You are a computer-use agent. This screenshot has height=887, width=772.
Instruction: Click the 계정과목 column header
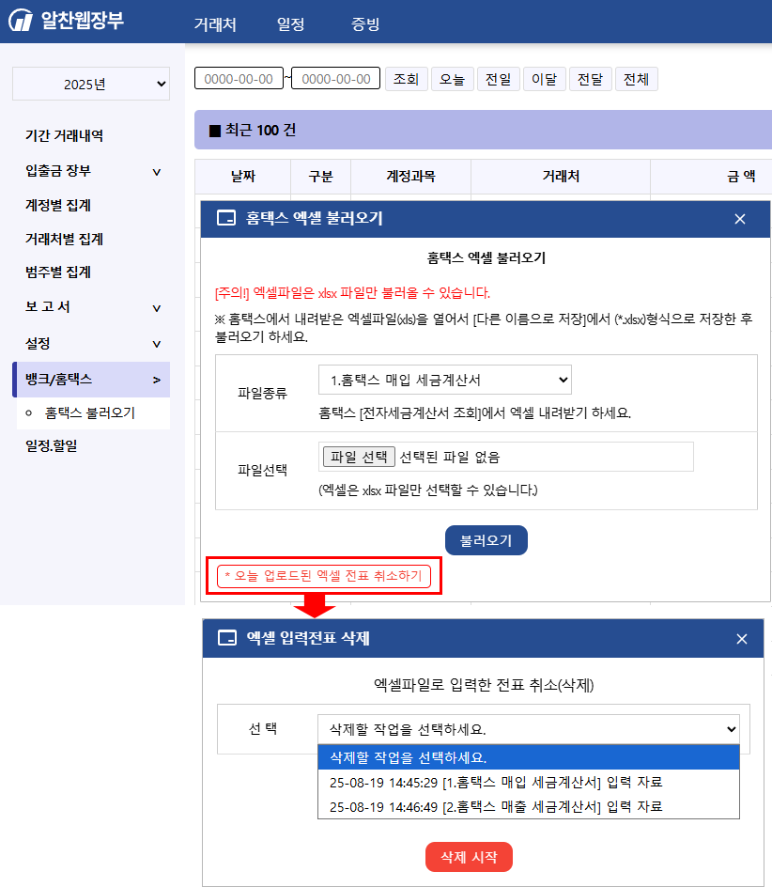click(411, 177)
